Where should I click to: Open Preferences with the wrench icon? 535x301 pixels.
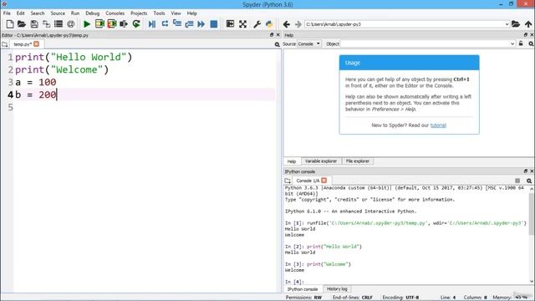pos(257,24)
